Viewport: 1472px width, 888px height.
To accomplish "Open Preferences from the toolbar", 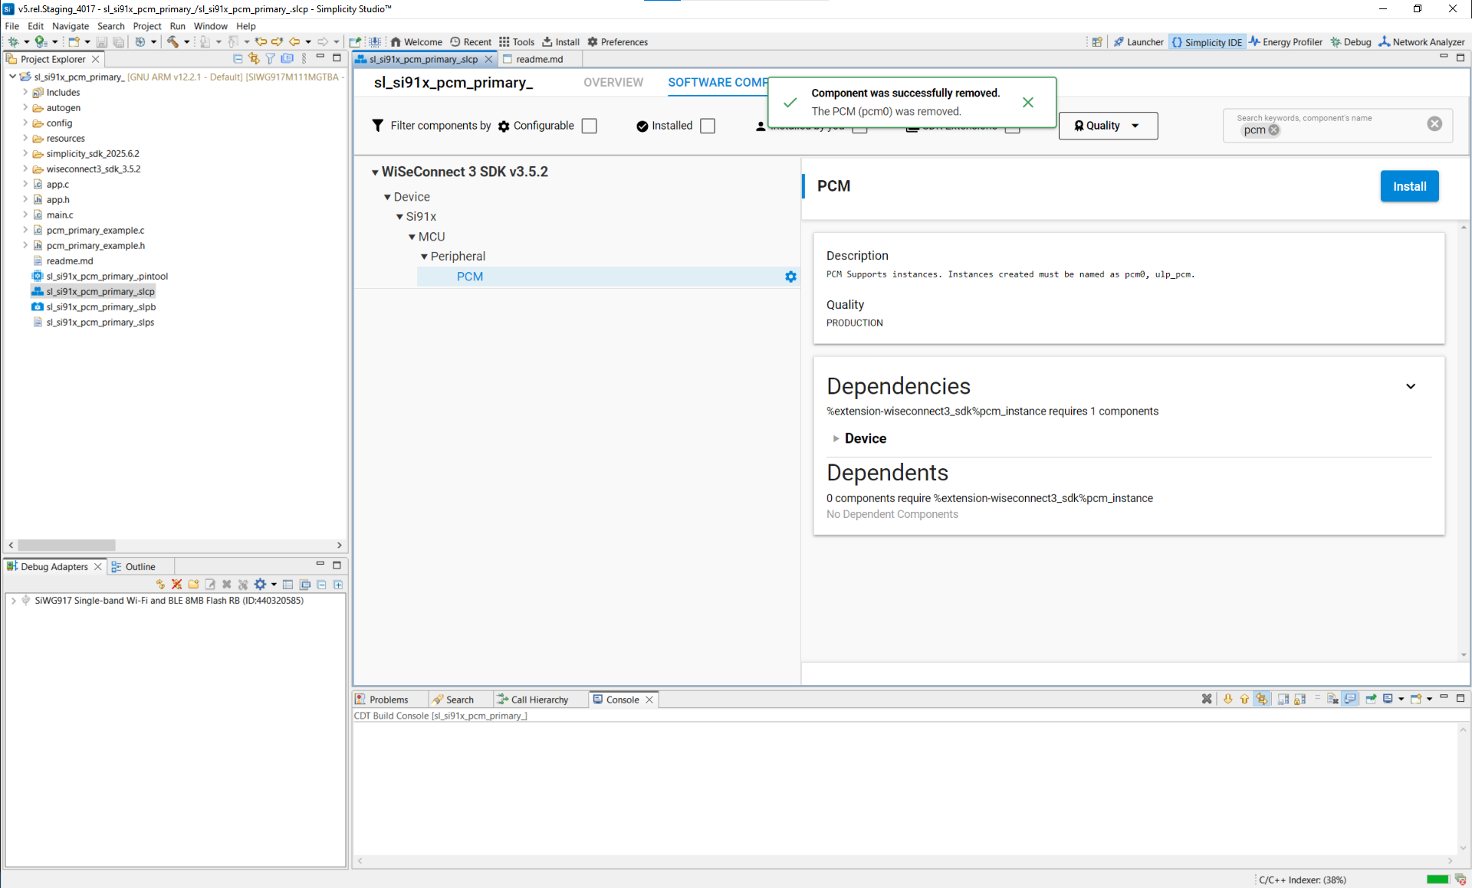I will click(617, 42).
